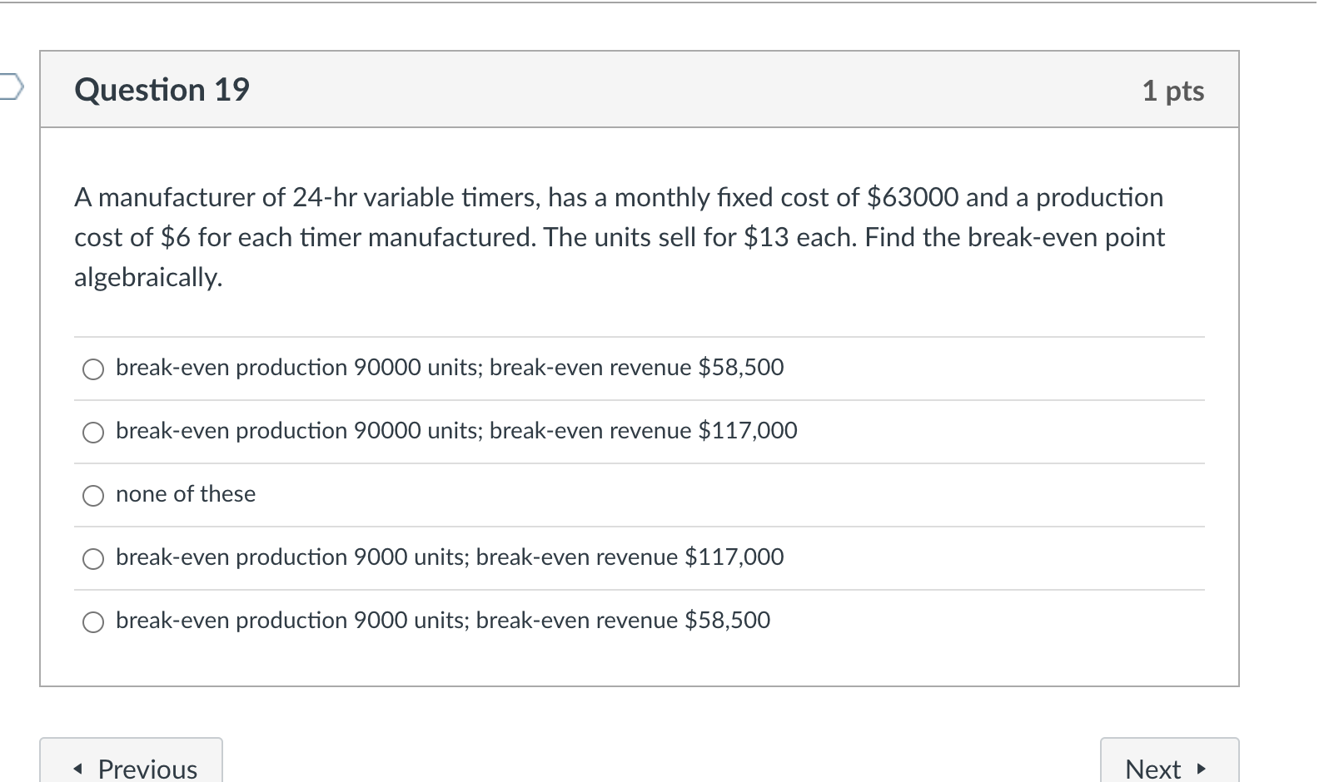Select 9000 units; revenue $58,500 answer

tap(93, 621)
